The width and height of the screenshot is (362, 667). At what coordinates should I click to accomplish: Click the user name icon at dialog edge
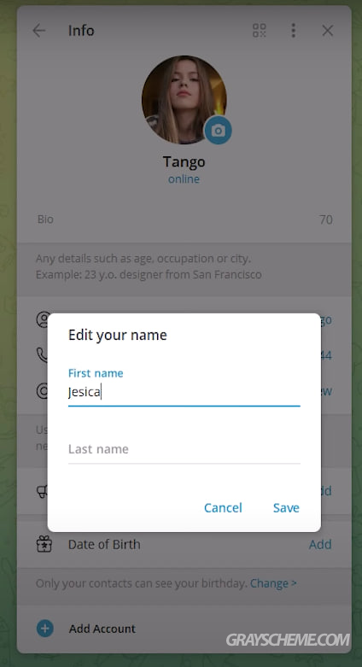click(x=42, y=319)
